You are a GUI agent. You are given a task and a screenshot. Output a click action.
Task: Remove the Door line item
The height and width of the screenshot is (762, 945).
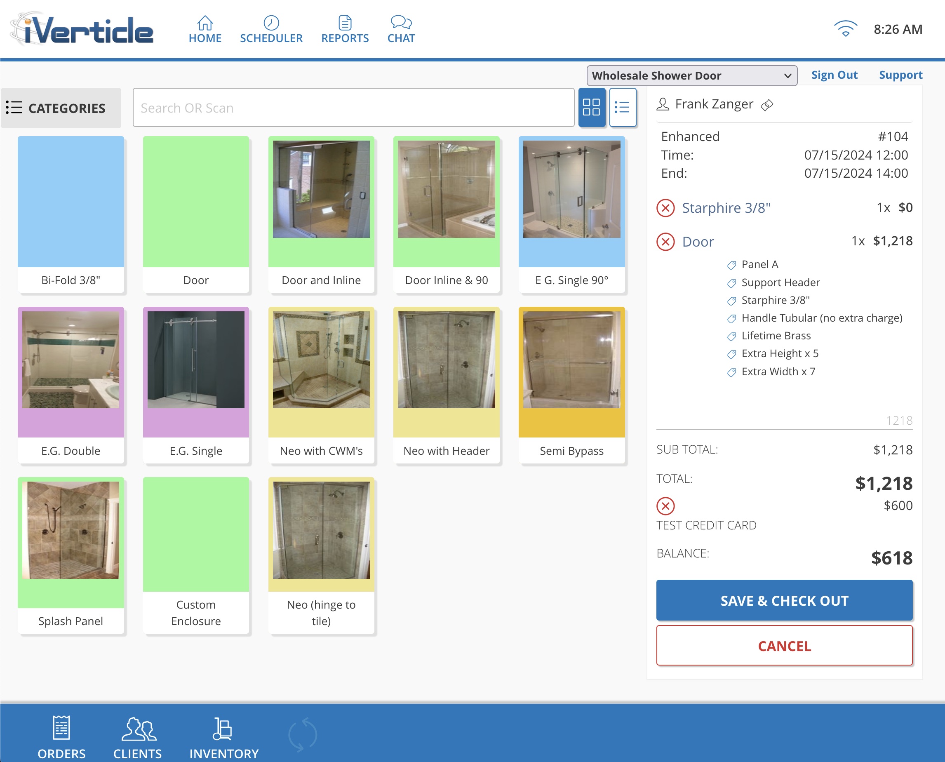tap(665, 241)
